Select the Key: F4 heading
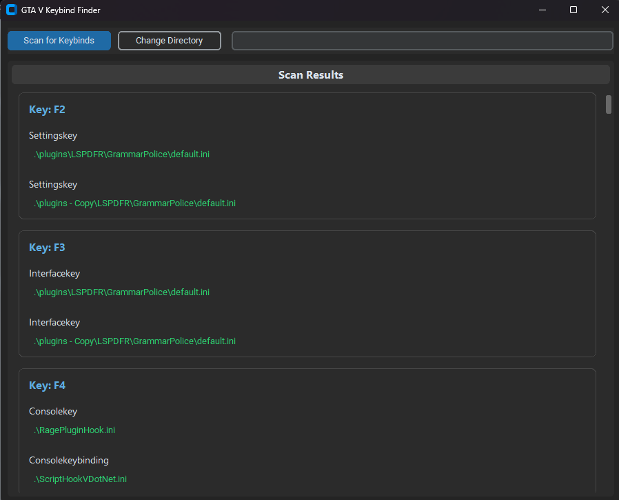 coord(47,386)
